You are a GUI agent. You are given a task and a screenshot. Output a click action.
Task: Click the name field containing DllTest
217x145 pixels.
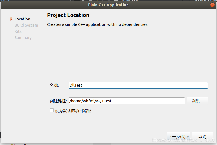138,85
